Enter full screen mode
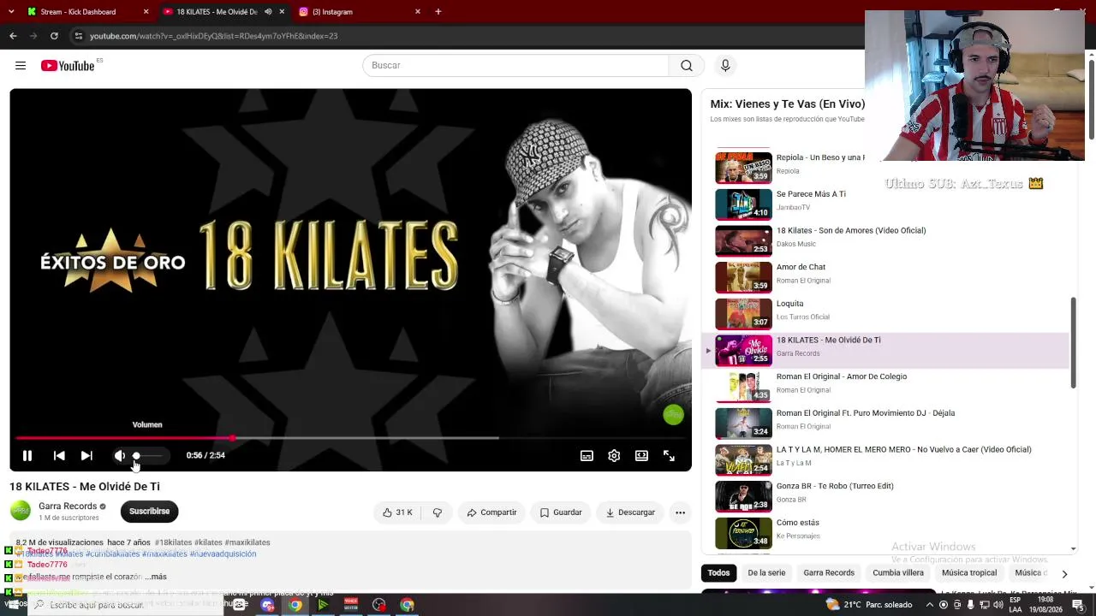The image size is (1096, 616). pyautogui.click(x=669, y=456)
